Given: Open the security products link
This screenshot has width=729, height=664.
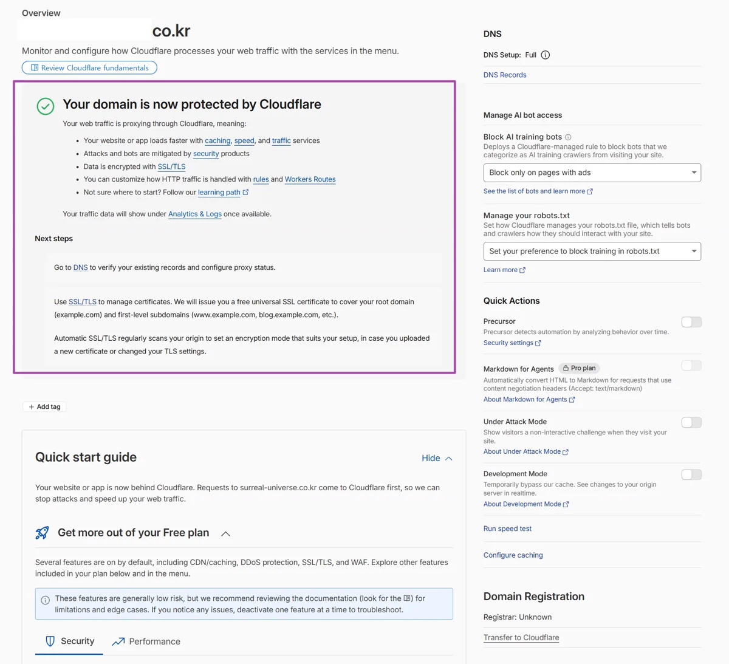Looking at the screenshot, I should click(206, 154).
